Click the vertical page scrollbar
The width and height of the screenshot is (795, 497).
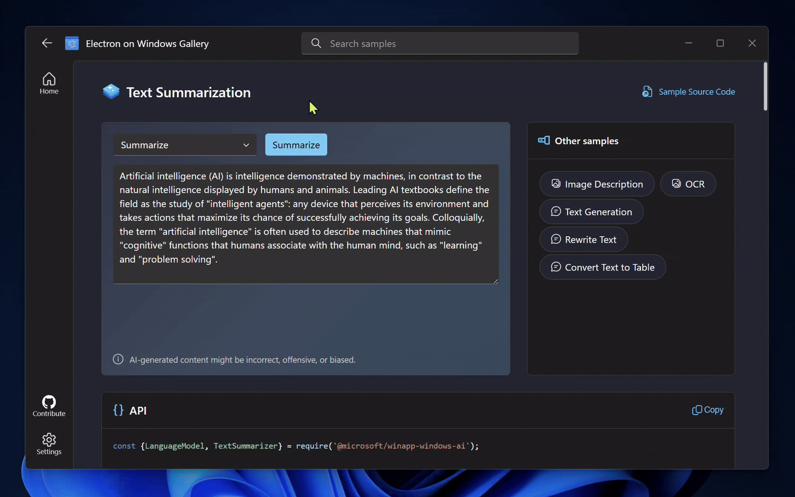click(765, 87)
